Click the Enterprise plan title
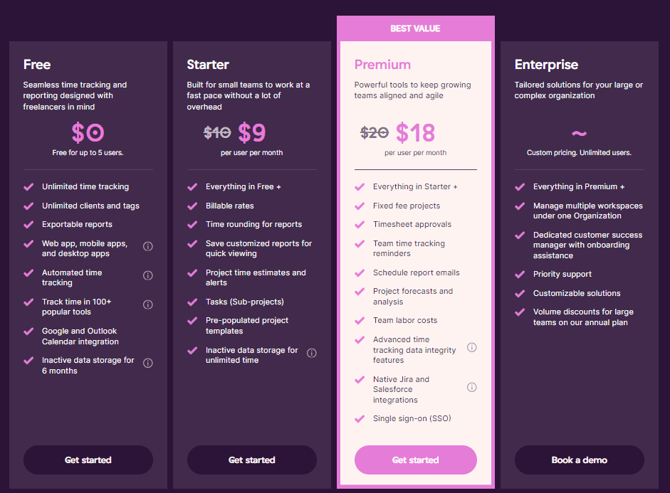 tap(546, 65)
